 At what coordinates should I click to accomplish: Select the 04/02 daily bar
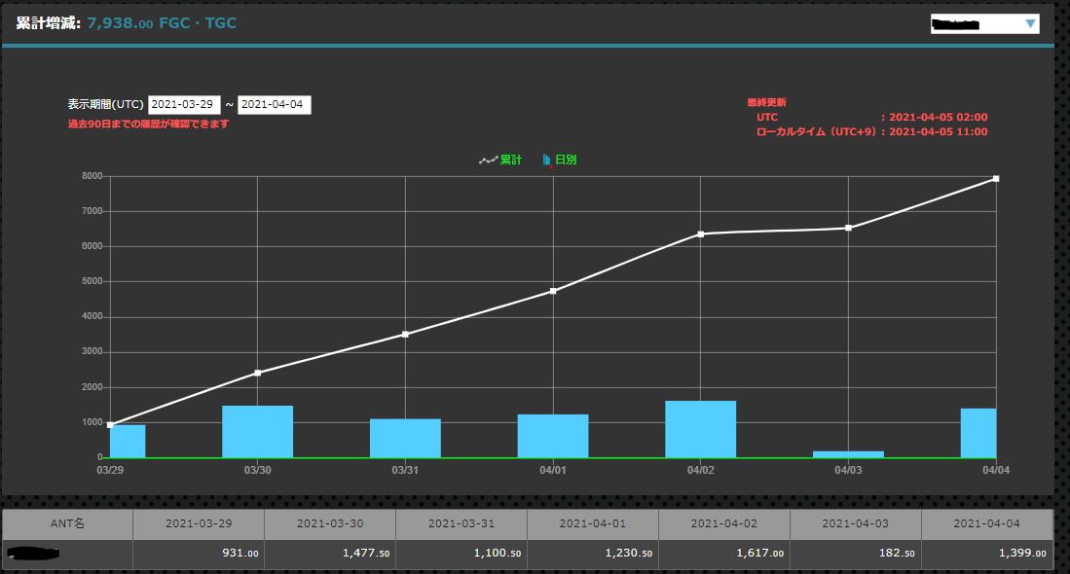[701, 429]
